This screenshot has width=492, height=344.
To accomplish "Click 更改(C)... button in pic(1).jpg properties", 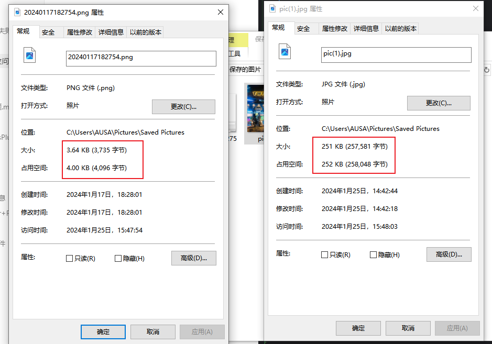I will (x=439, y=103).
